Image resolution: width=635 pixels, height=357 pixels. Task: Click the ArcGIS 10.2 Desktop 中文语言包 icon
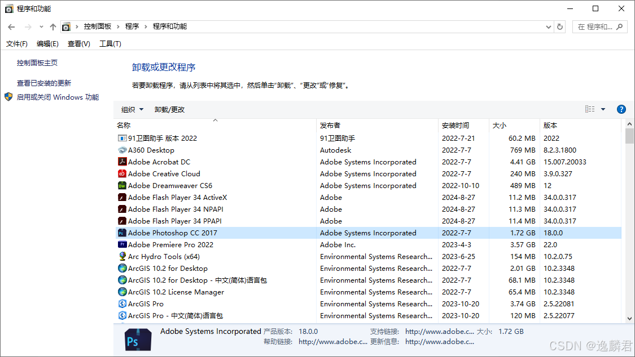coord(122,280)
